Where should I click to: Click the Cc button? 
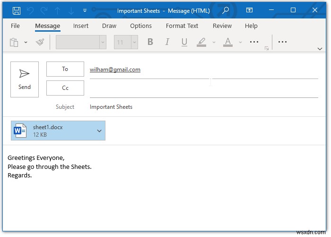click(x=65, y=88)
